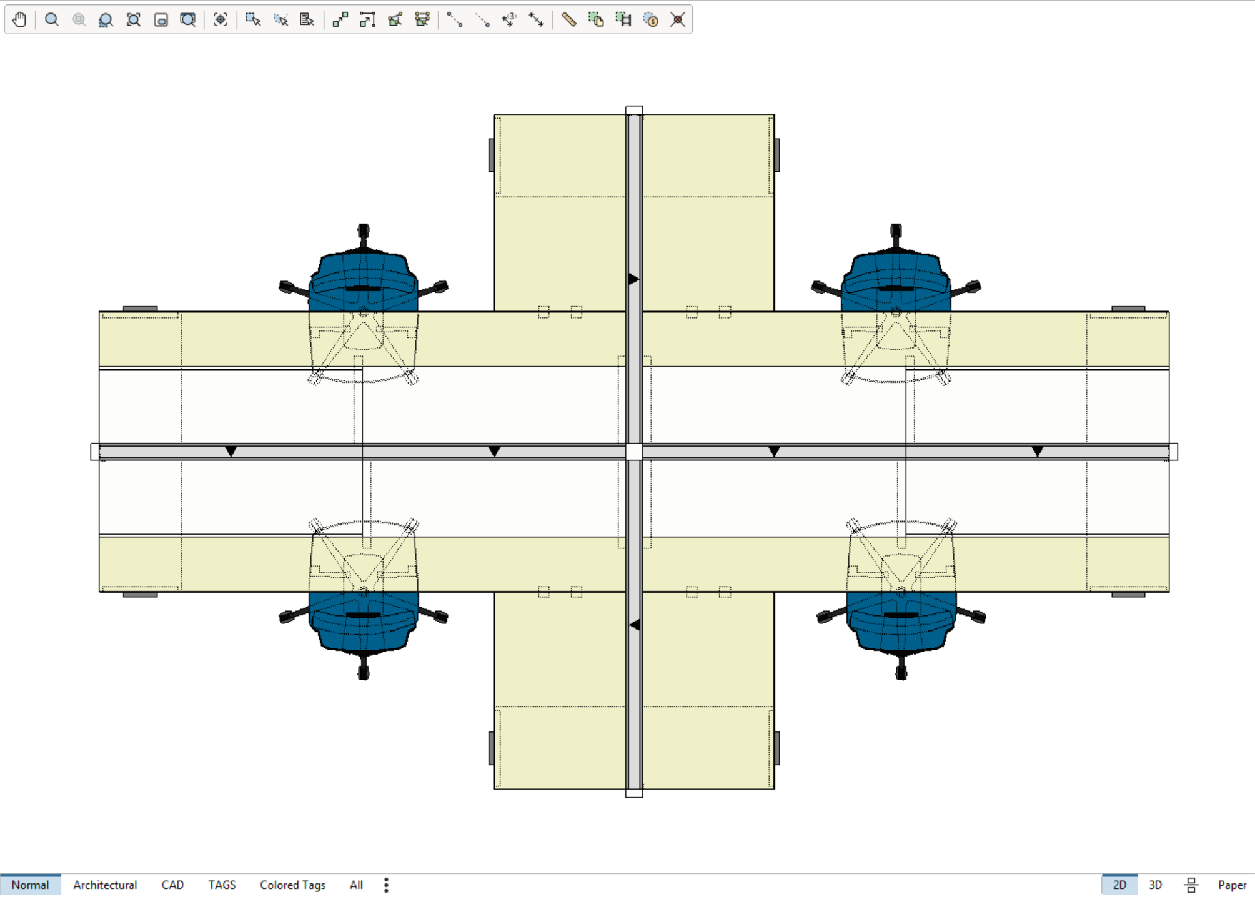The image size is (1255, 897).
Task: Click the diagonal double-arrow dimension icon
Action: (536, 20)
